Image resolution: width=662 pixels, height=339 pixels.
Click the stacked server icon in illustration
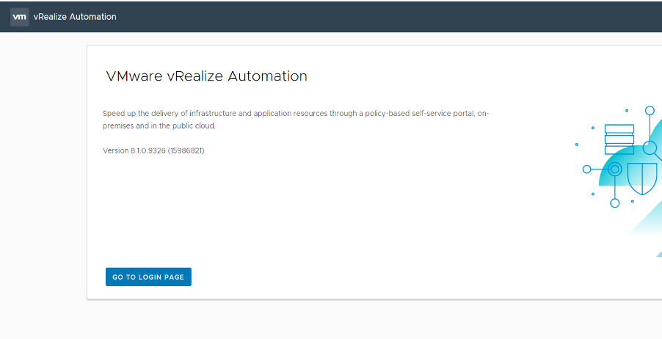[619, 139]
